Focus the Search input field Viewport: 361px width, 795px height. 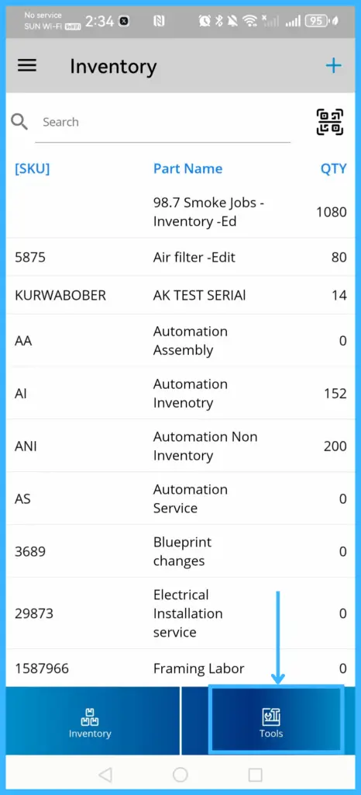[x=163, y=122]
